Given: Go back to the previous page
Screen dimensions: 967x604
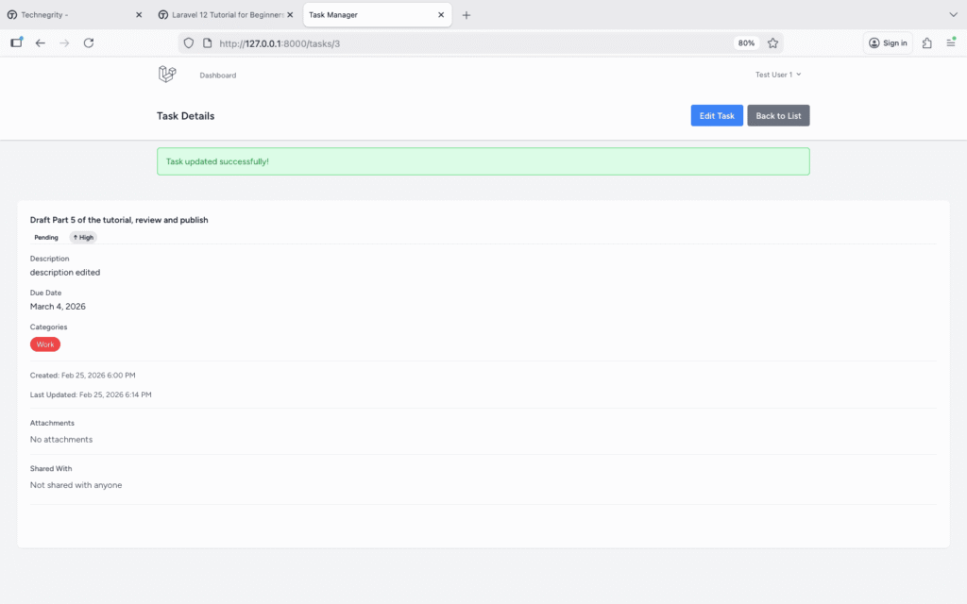Looking at the screenshot, I should click(x=40, y=43).
